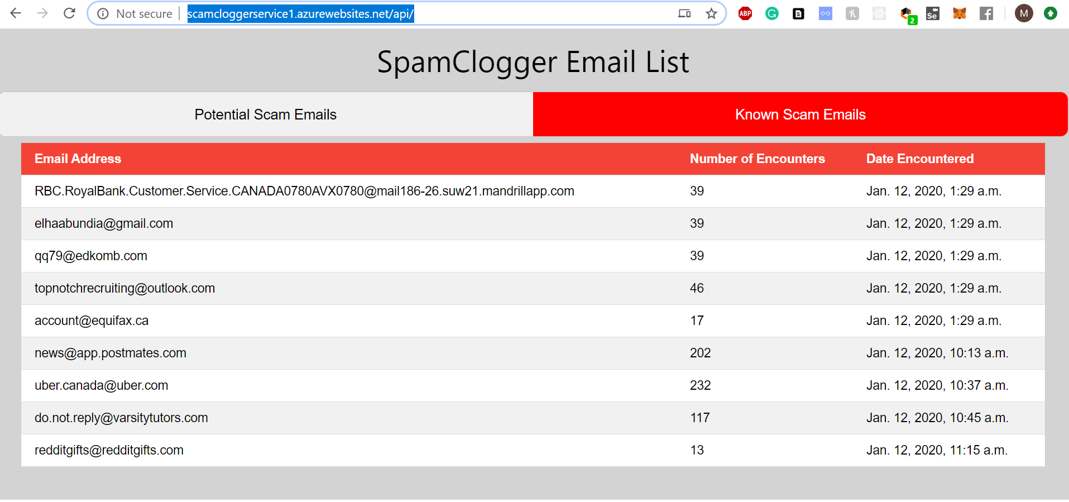Click the encounter count 17
This screenshot has height=502, width=1069.
[697, 321]
